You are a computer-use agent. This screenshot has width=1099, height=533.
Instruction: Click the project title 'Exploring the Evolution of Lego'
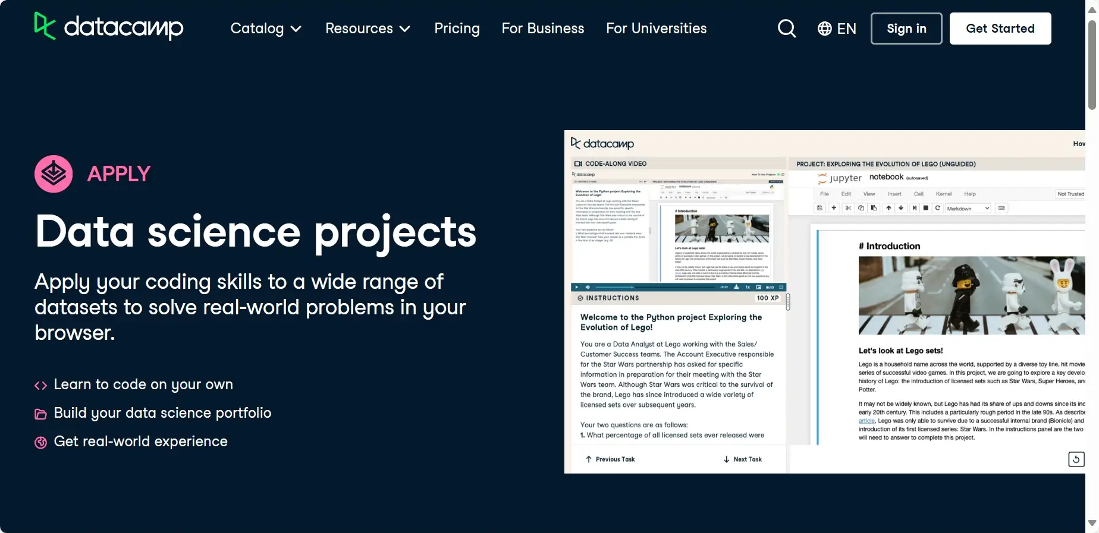(886, 164)
